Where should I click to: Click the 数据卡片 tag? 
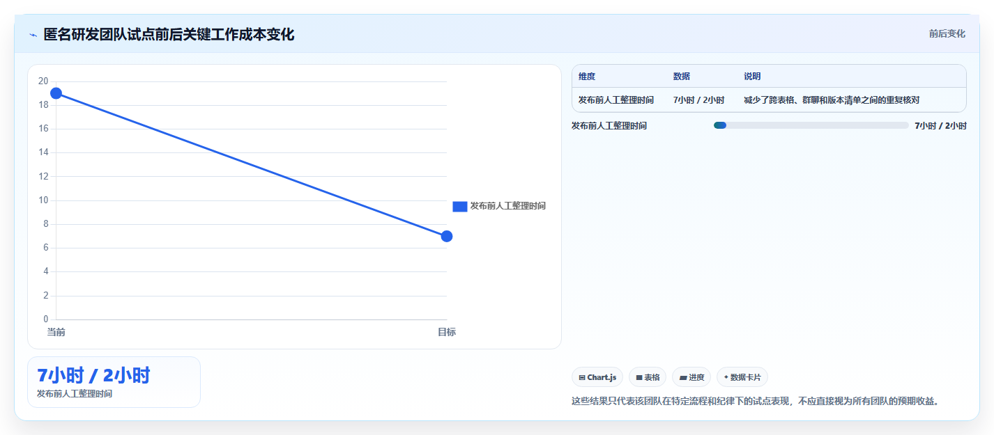point(742,377)
